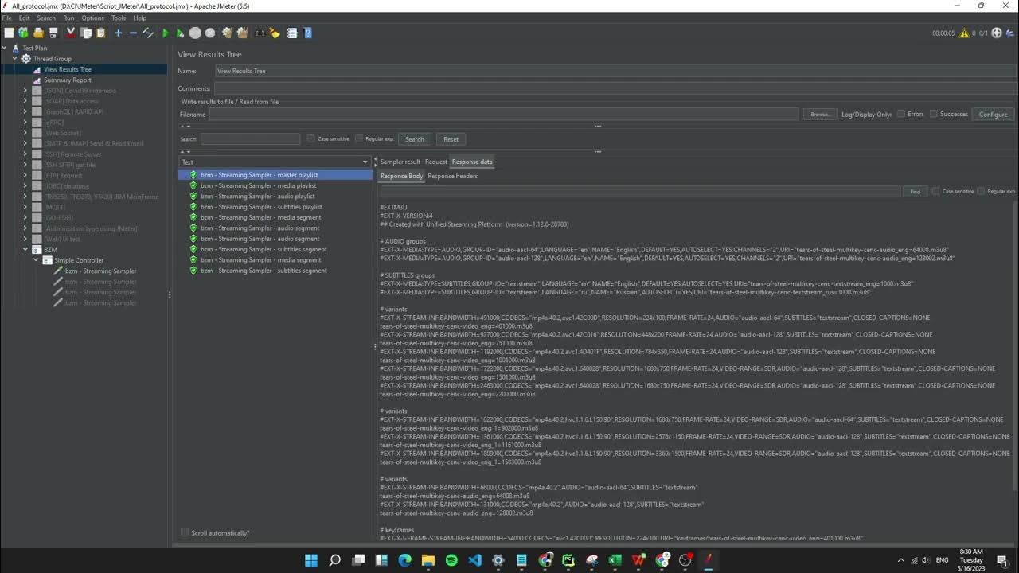Expand the [JSON] Covid19 indonesia node
The width and height of the screenshot is (1019, 573).
pos(25,90)
